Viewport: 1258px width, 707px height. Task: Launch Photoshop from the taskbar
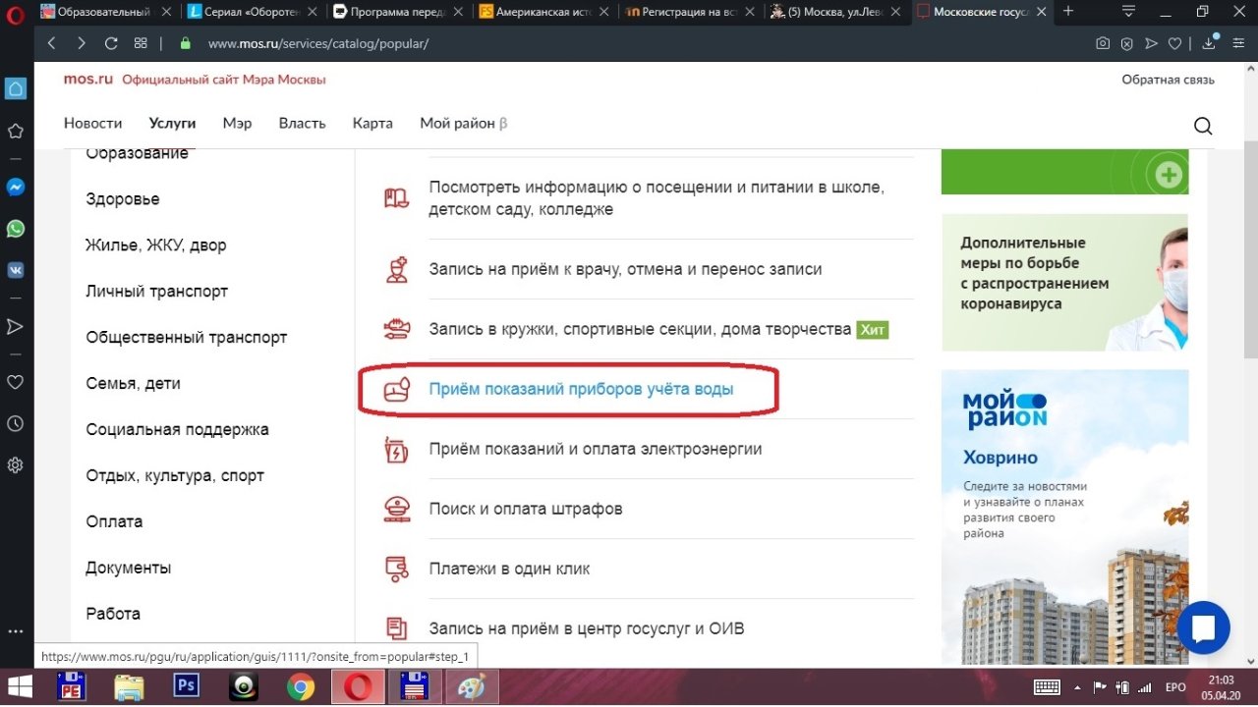[186, 685]
